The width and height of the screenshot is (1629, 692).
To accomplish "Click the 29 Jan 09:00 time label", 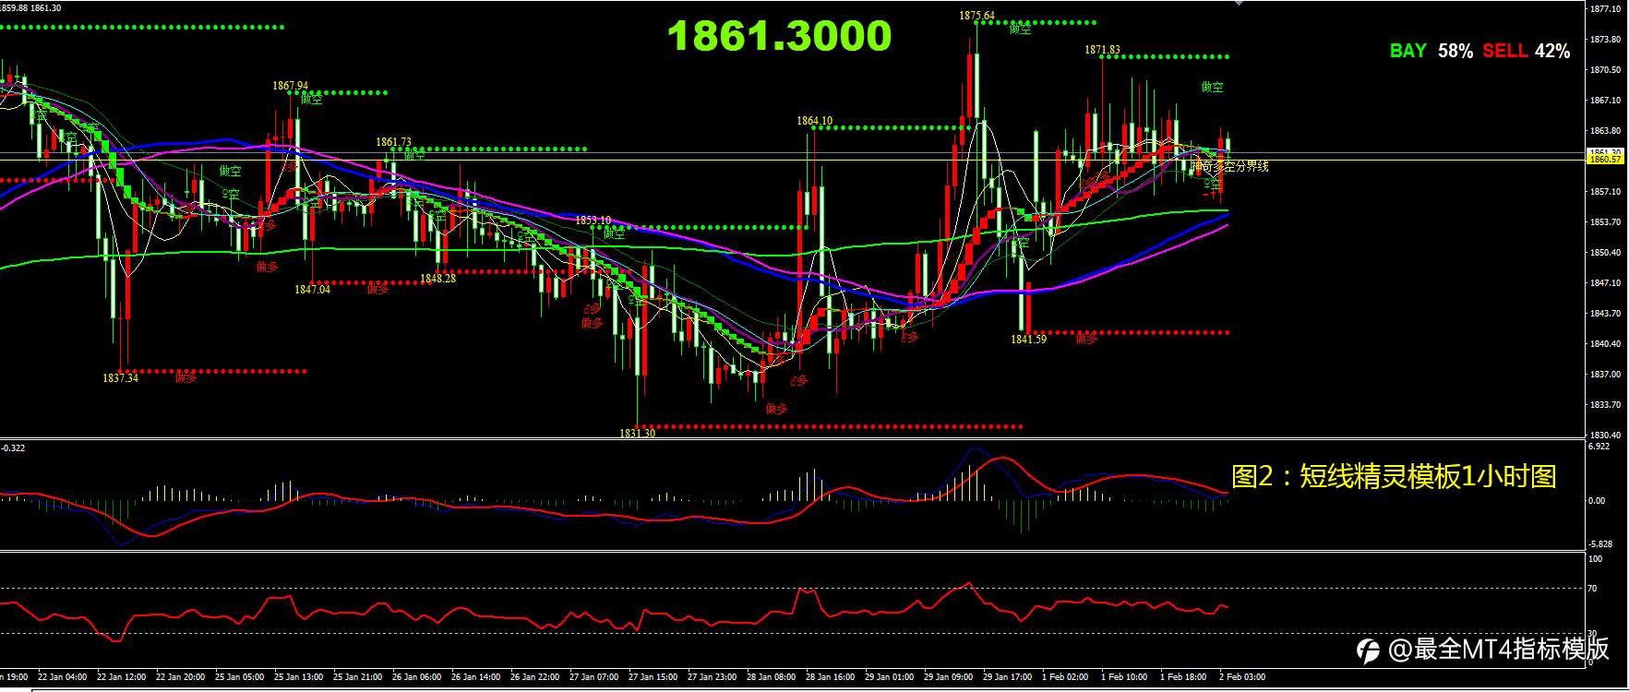I will click(948, 677).
